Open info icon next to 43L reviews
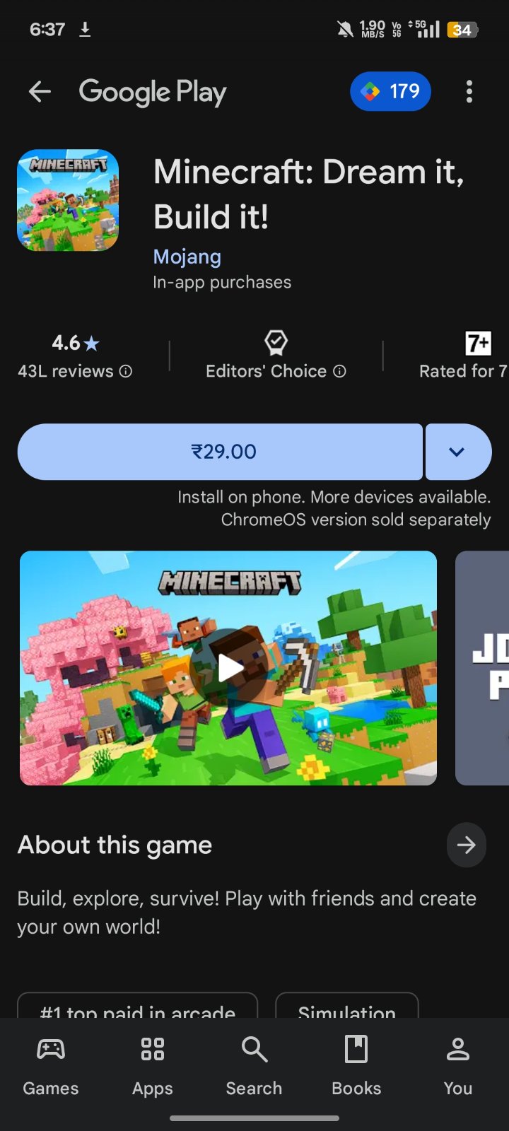The width and height of the screenshot is (509, 1131). pos(126,371)
